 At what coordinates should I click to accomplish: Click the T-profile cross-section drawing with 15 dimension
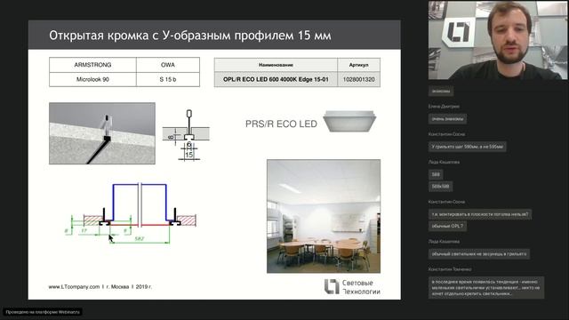click(186, 134)
